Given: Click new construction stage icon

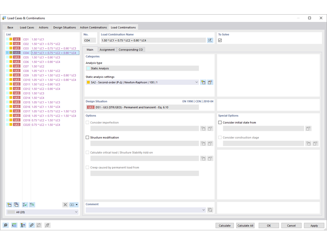Looking at the screenshot, I should [x=308, y=143].
